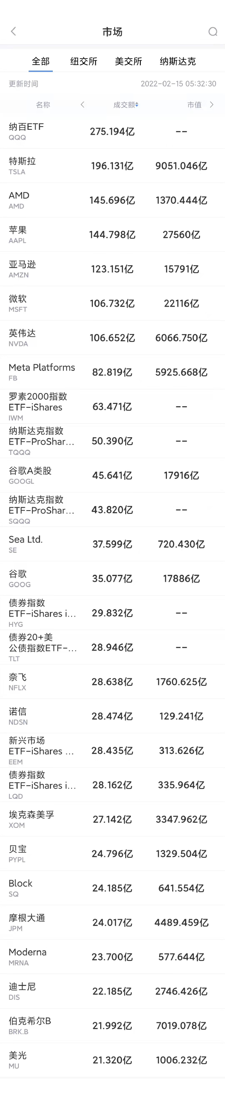Viewport: 225px width, 1105px height.
Task: Open the 纳百ETF QQQ row
Action: [112, 131]
